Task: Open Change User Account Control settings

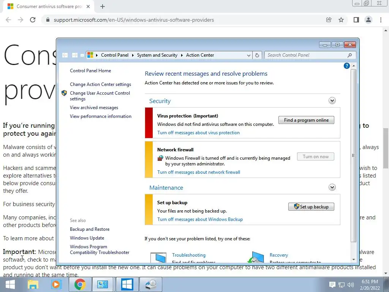Action: pos(100,96)
